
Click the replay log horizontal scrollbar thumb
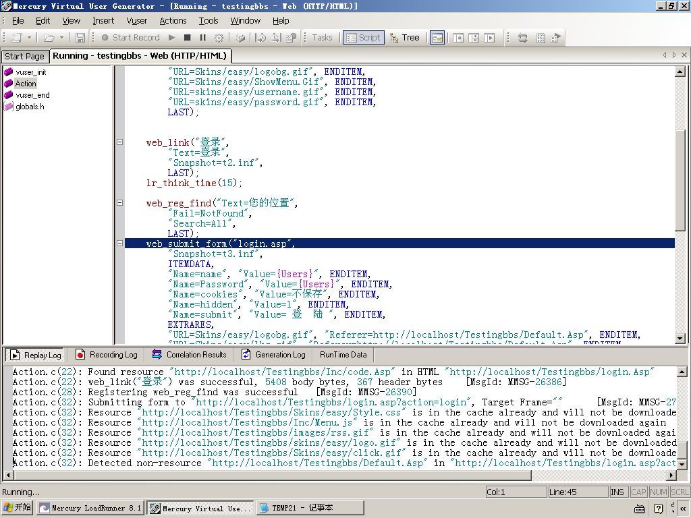point(273,476)
